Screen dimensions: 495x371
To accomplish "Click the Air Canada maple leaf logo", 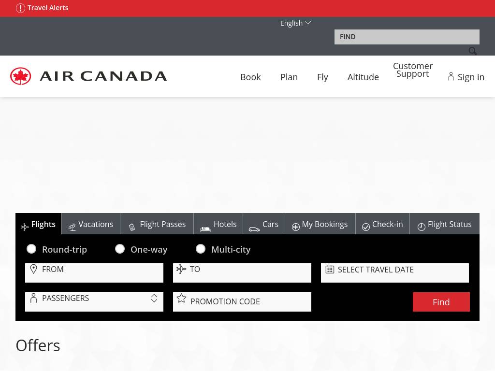I will 20,76.
